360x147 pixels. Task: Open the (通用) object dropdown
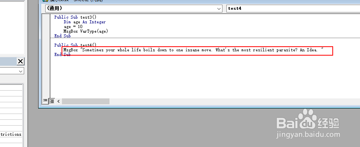(x=134, y=9)
